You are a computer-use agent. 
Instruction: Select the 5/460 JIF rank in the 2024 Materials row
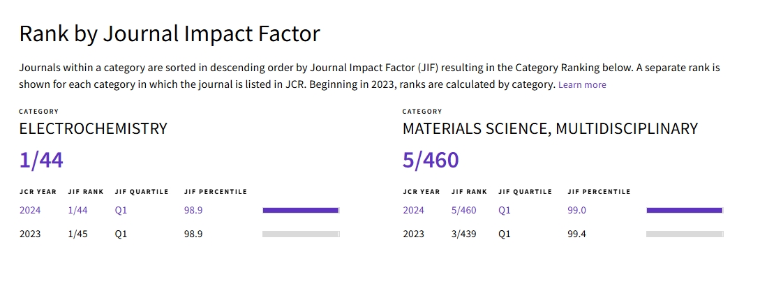(464, 210)
